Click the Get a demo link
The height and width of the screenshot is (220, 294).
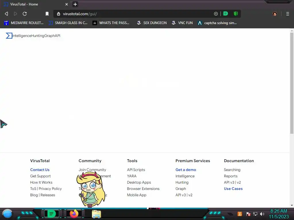186,170
